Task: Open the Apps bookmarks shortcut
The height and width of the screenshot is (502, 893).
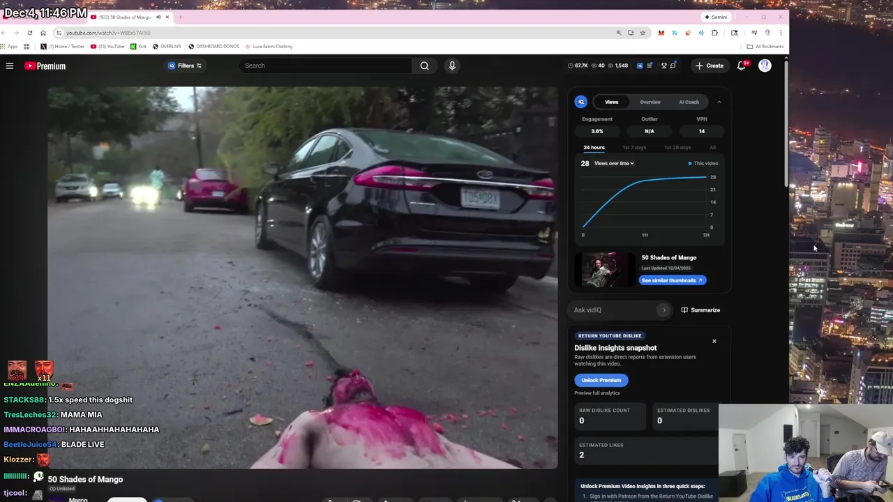Action: click(x=10, y=47)
